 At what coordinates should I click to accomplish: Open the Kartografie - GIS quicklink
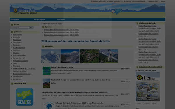pyautogui.click(x=19, y=58)
